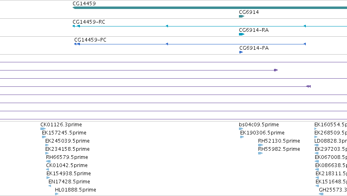Select CG14459-PC label
This screenshot has height=196, width=347.
point(90,40)
